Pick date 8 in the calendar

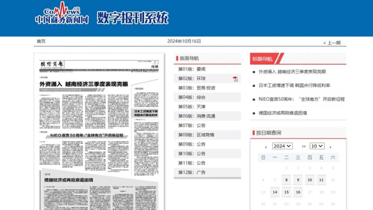(287, 180)
